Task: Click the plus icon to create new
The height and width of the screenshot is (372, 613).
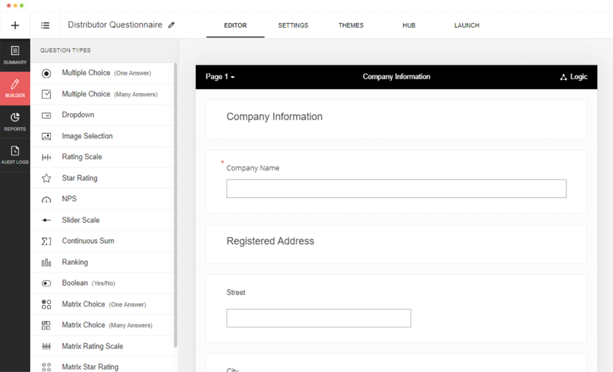Action: (15, 26)
